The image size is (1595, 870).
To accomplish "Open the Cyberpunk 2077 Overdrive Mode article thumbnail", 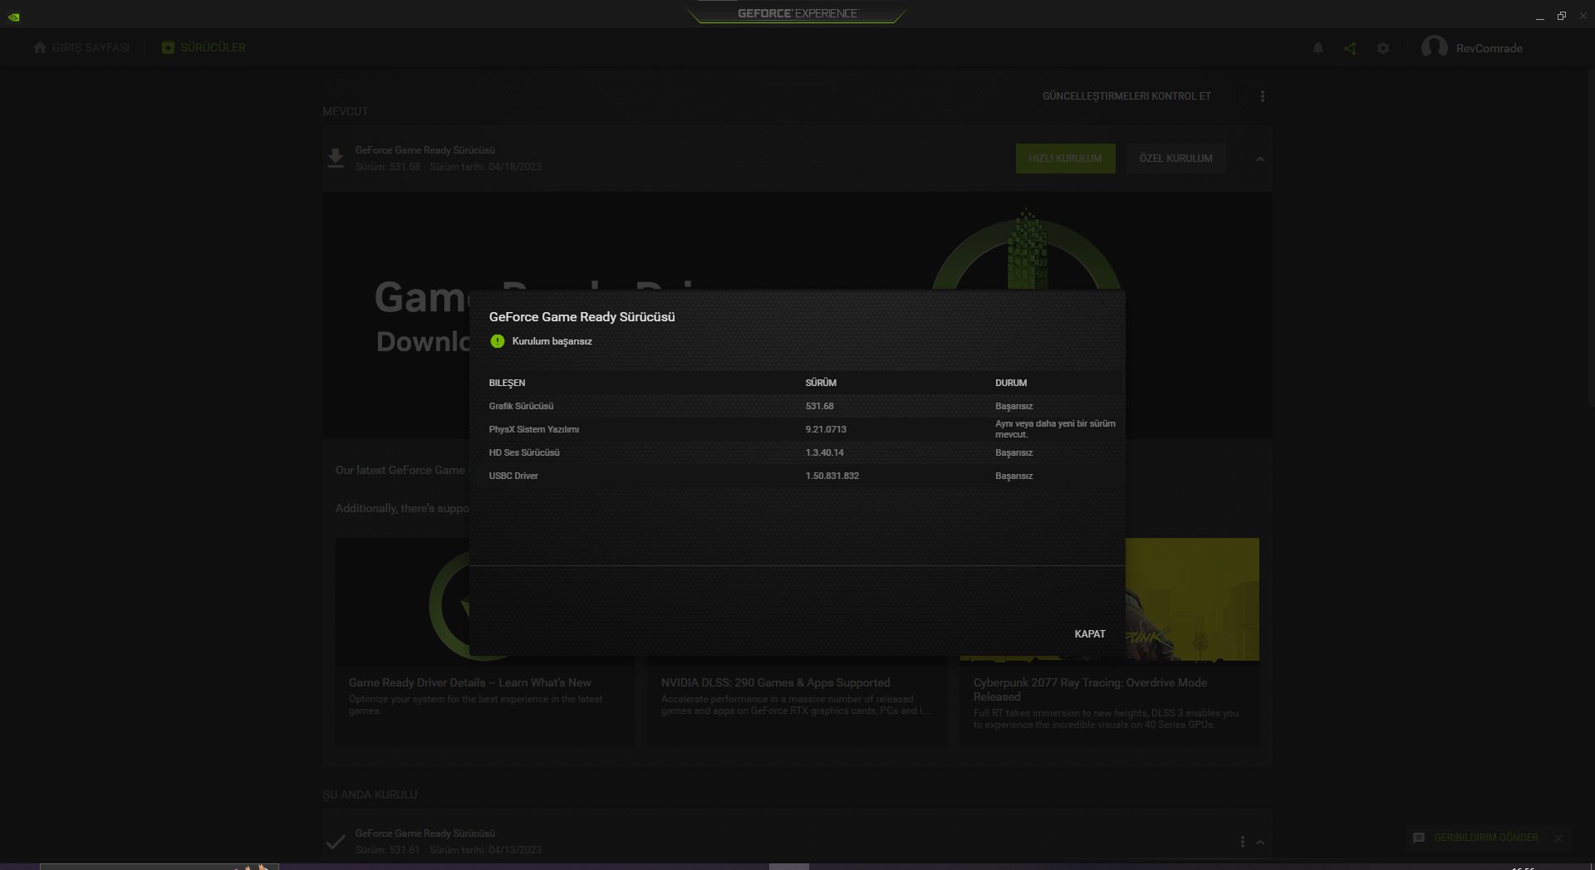I will [1193, 599].
